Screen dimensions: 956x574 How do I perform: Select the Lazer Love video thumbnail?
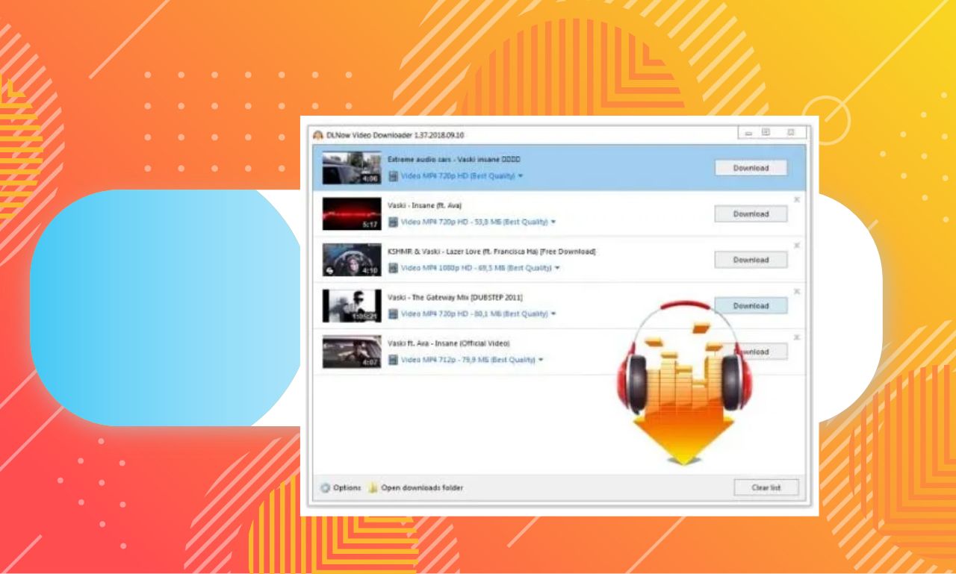point(352,260)
